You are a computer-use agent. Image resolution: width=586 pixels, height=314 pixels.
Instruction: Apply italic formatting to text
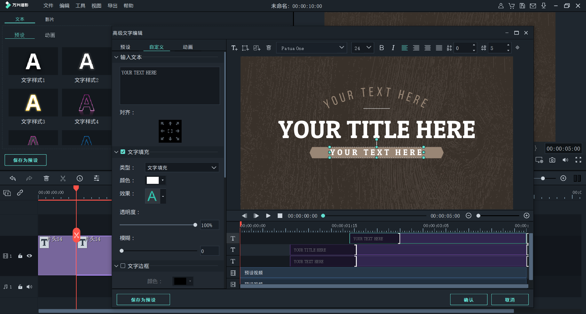point(393,48)
